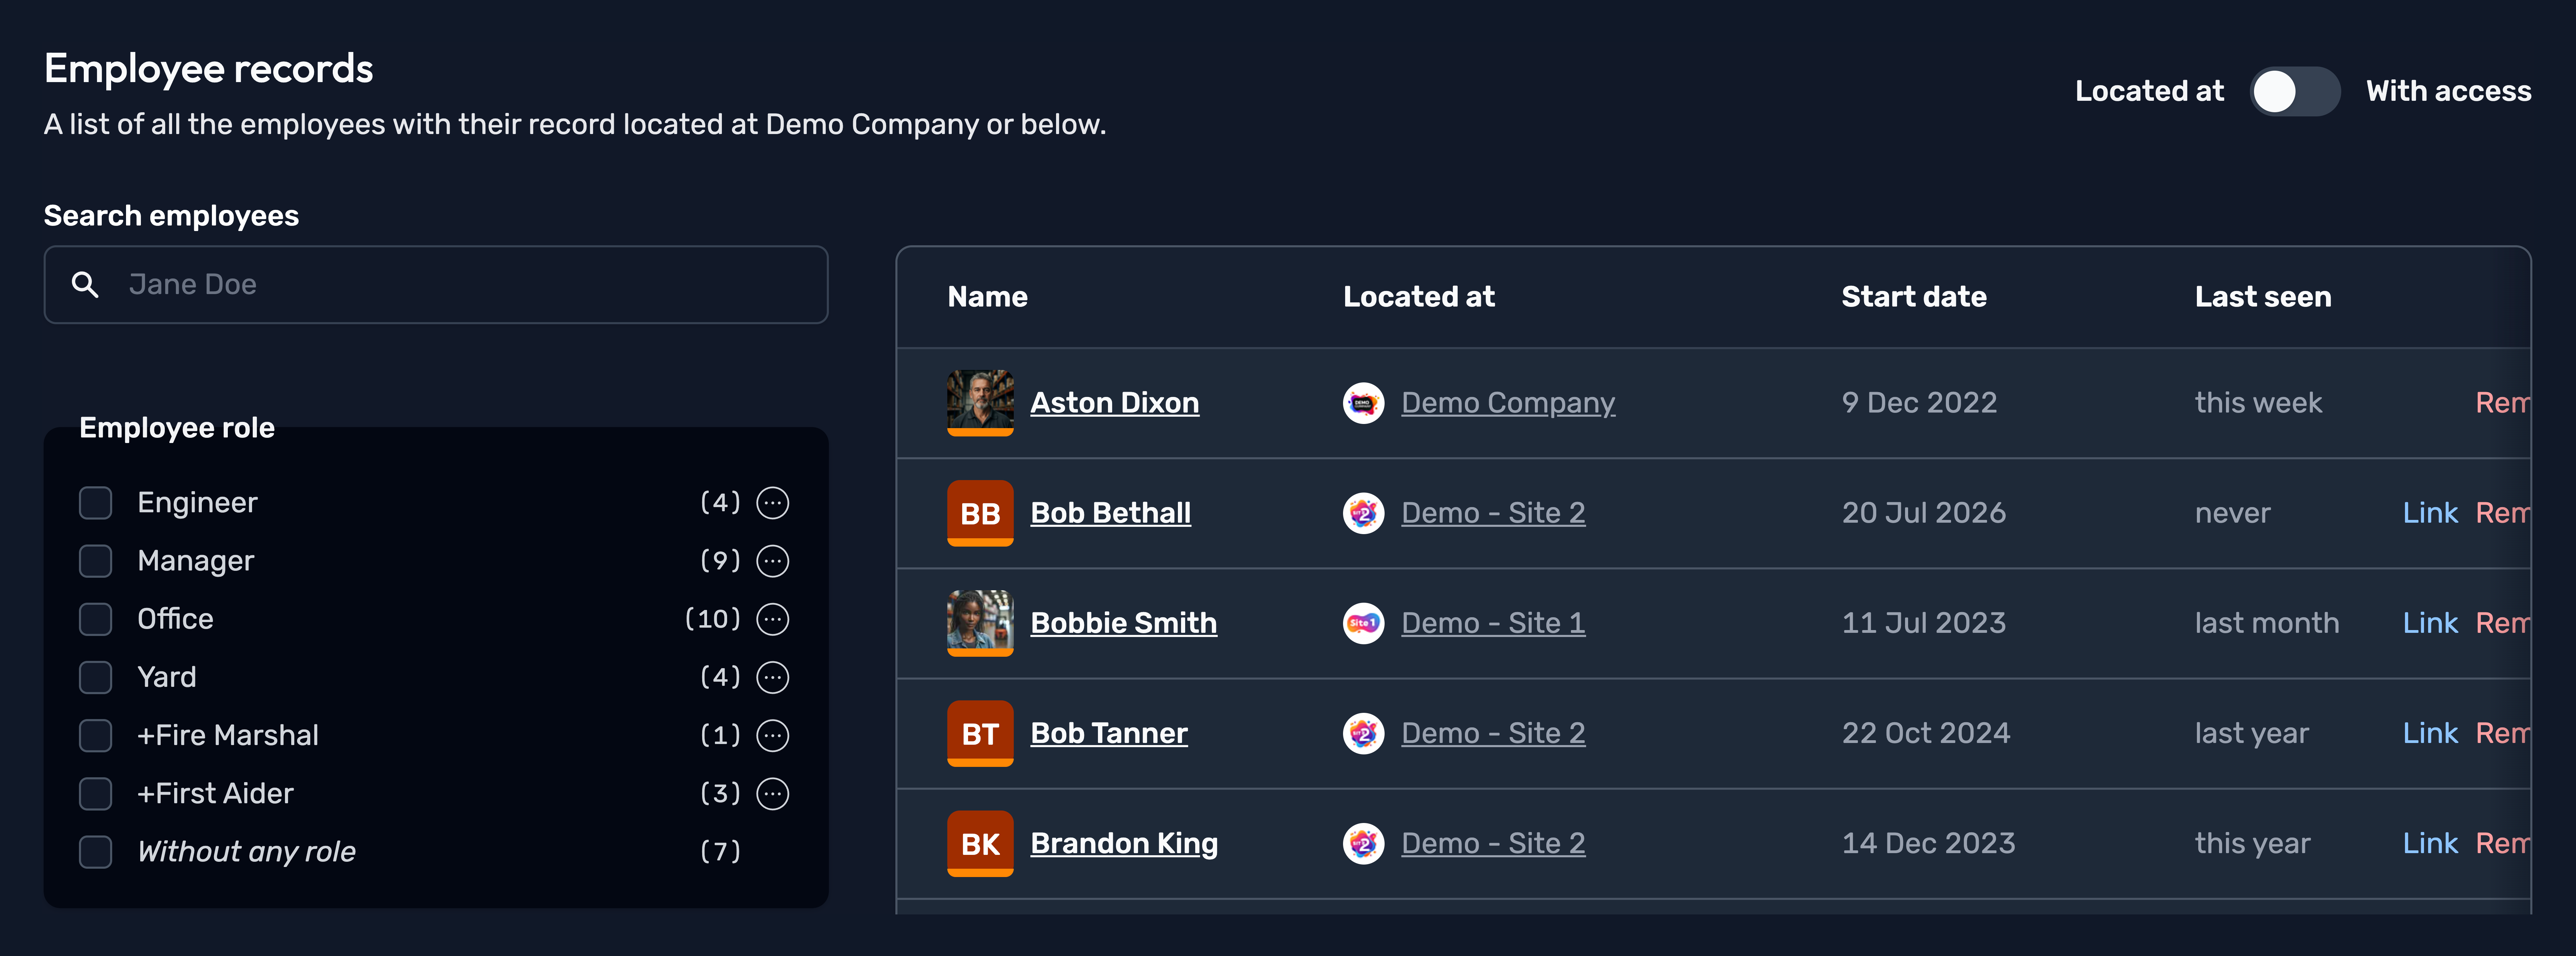Click the more icon beside +First Aider
The height and width of the screenshot is (956, 2576).
772,794
